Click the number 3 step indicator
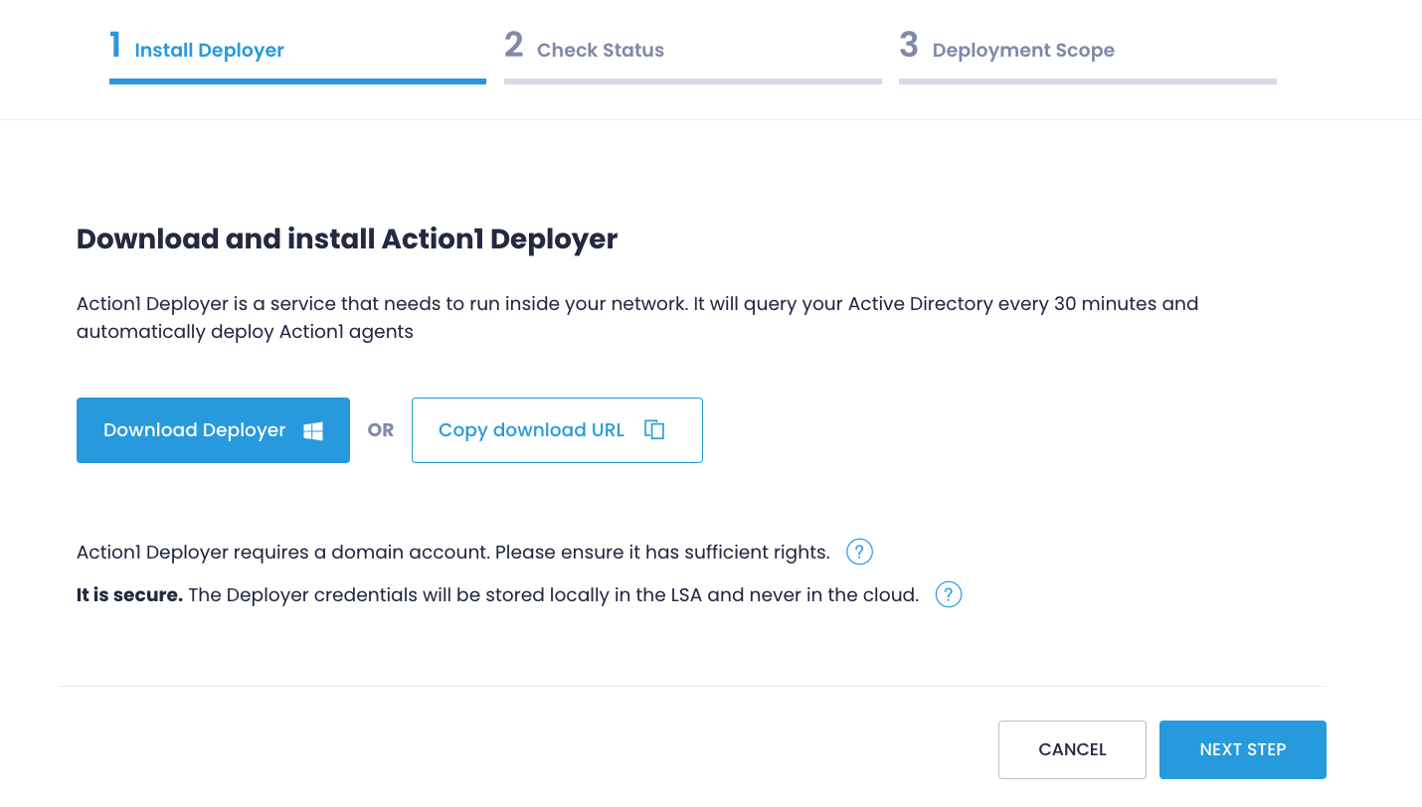Screen dimensions: 1422x807 909,45
